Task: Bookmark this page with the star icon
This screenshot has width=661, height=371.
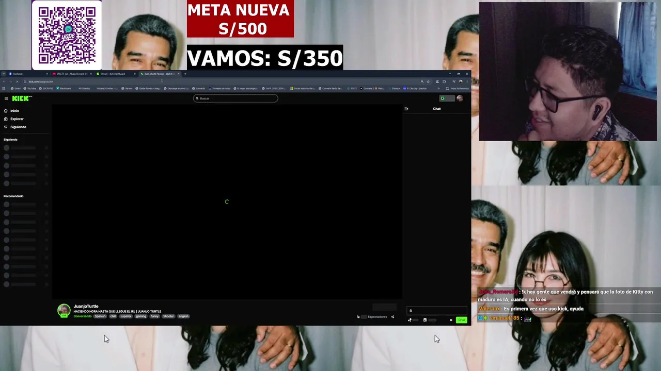Action: (x=428, y=81)
